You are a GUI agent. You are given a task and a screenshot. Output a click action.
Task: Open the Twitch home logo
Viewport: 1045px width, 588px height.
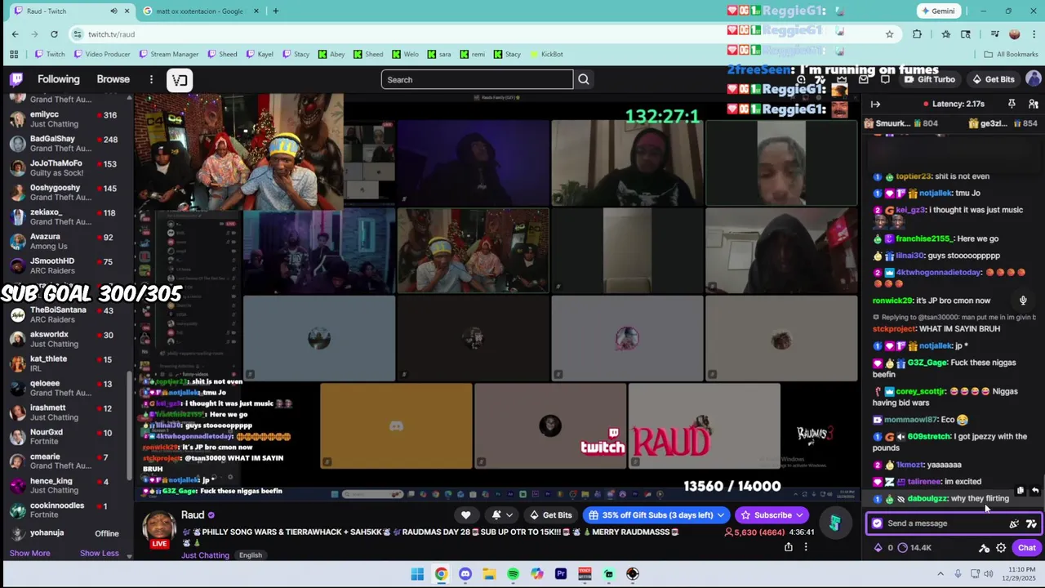(16, 79)
